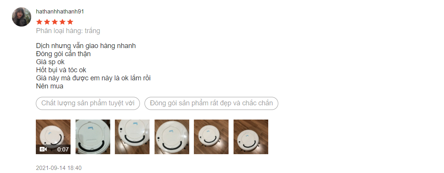Click the third rating star

[55, 22]
